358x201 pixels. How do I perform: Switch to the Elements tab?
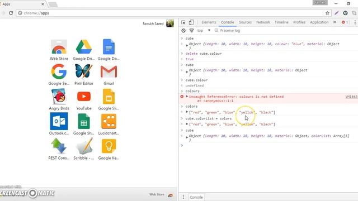pos(209,22)
